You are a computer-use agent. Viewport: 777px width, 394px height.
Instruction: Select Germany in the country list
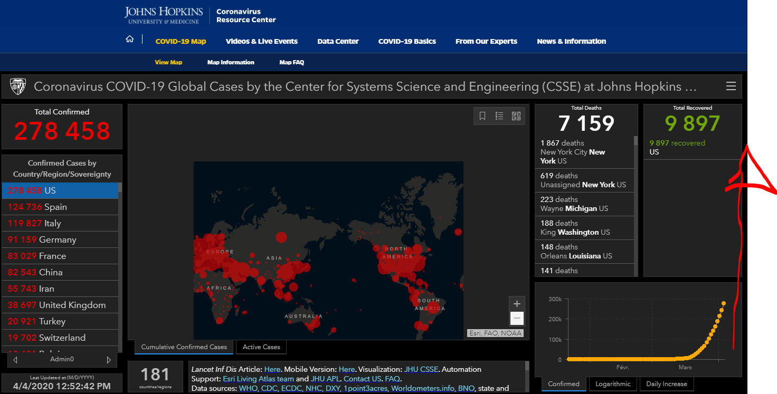coord(60,239)
